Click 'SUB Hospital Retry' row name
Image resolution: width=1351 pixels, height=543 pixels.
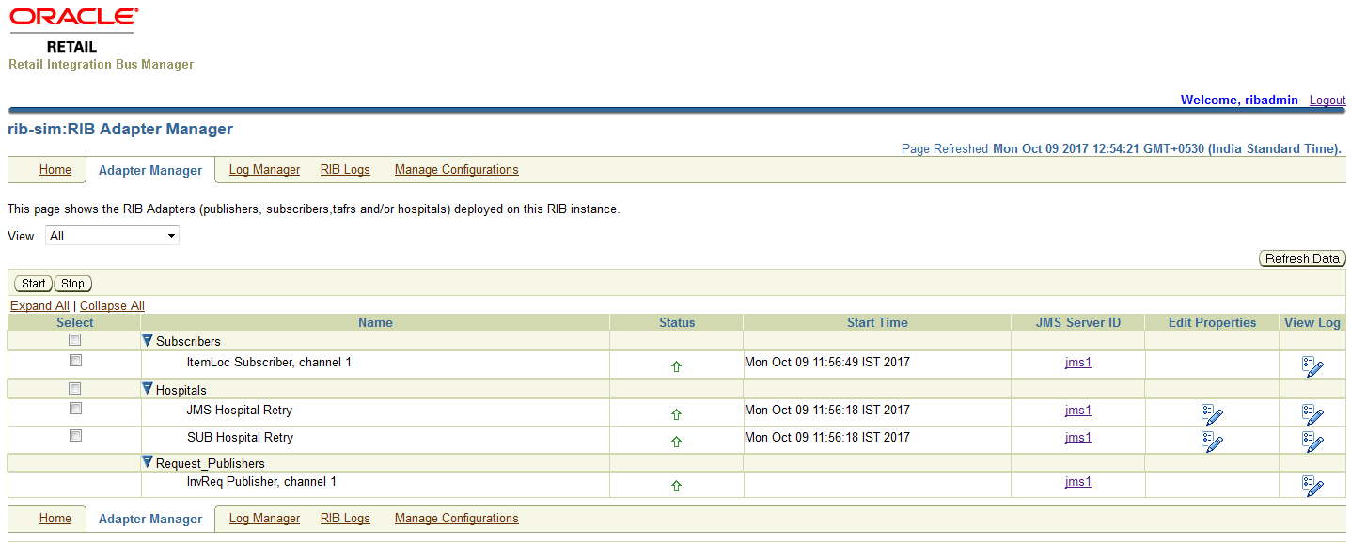click(x=240, y=437)
